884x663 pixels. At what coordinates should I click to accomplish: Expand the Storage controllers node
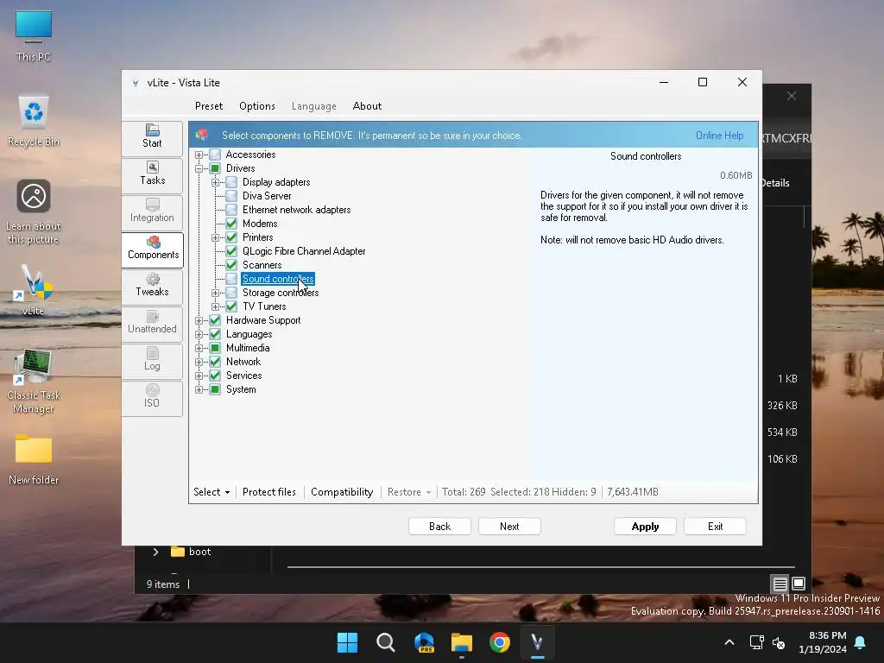point(215,294)
